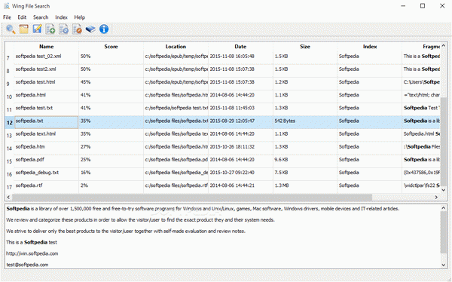Sort results by Date column header

pyautogui.click(x=240, y=47)
